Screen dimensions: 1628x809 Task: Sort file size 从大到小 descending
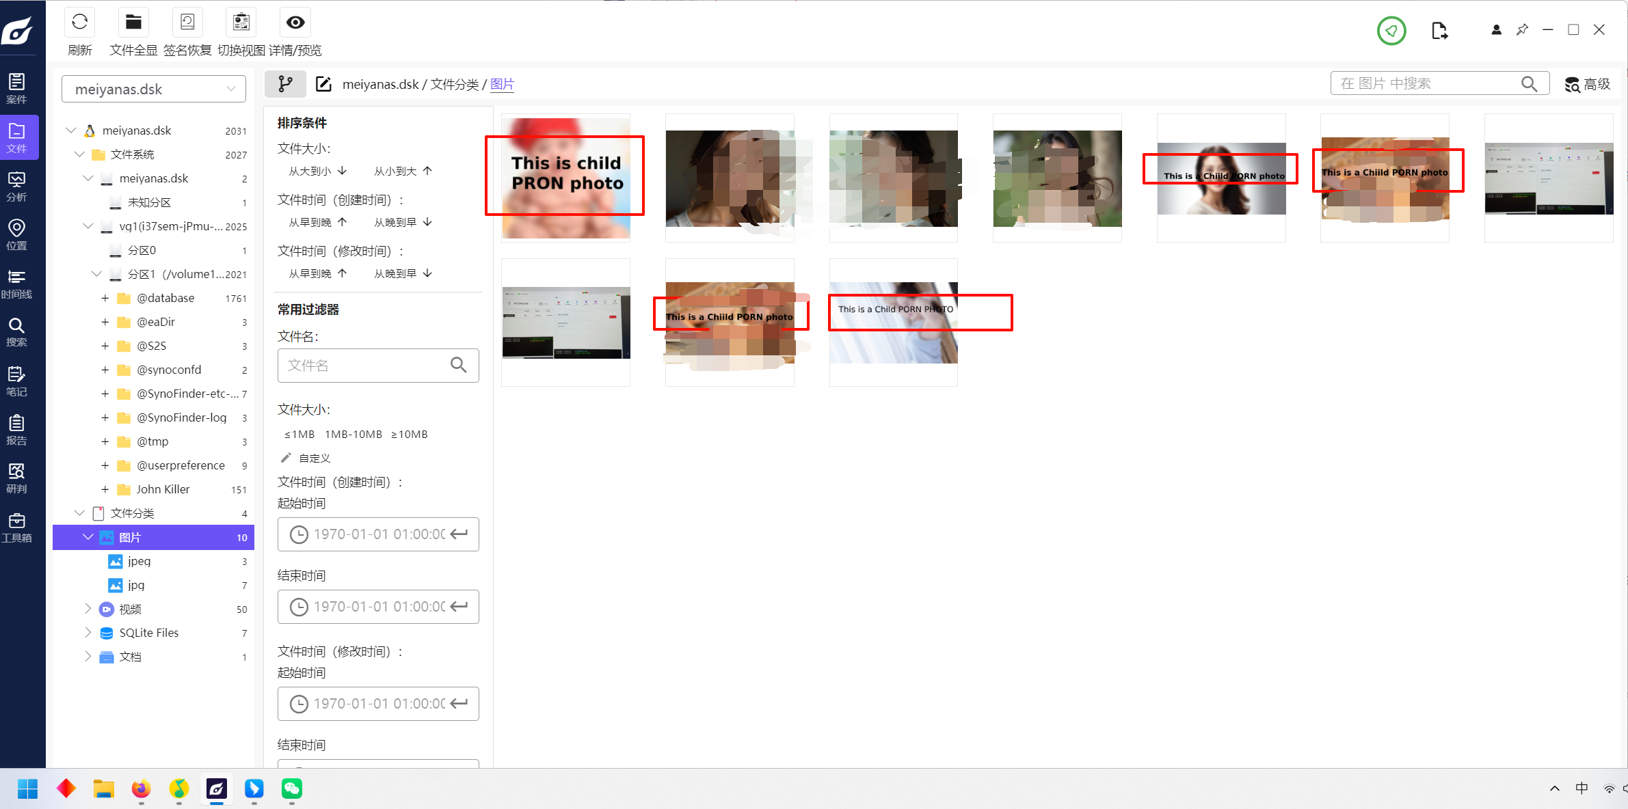pyautogui.click(x=317, y=171)
